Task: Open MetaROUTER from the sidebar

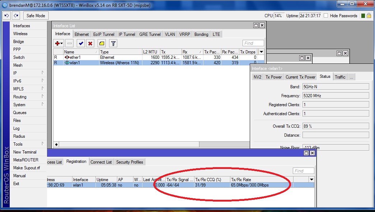Action: click(x=26, y=160)
